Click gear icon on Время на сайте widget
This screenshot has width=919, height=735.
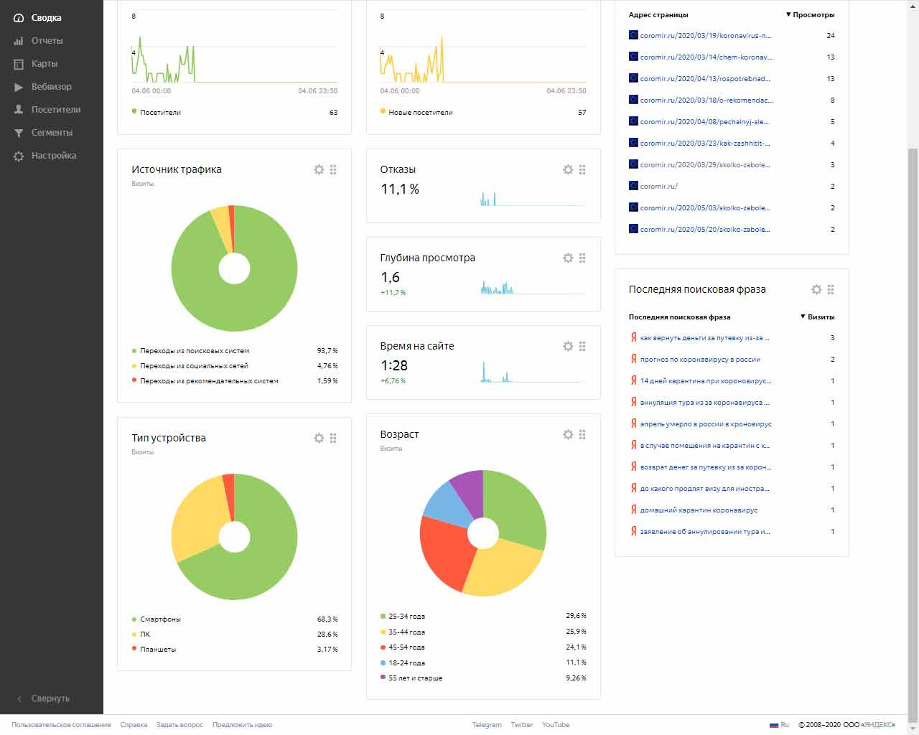pyautogui.click(x=568, y=346)
